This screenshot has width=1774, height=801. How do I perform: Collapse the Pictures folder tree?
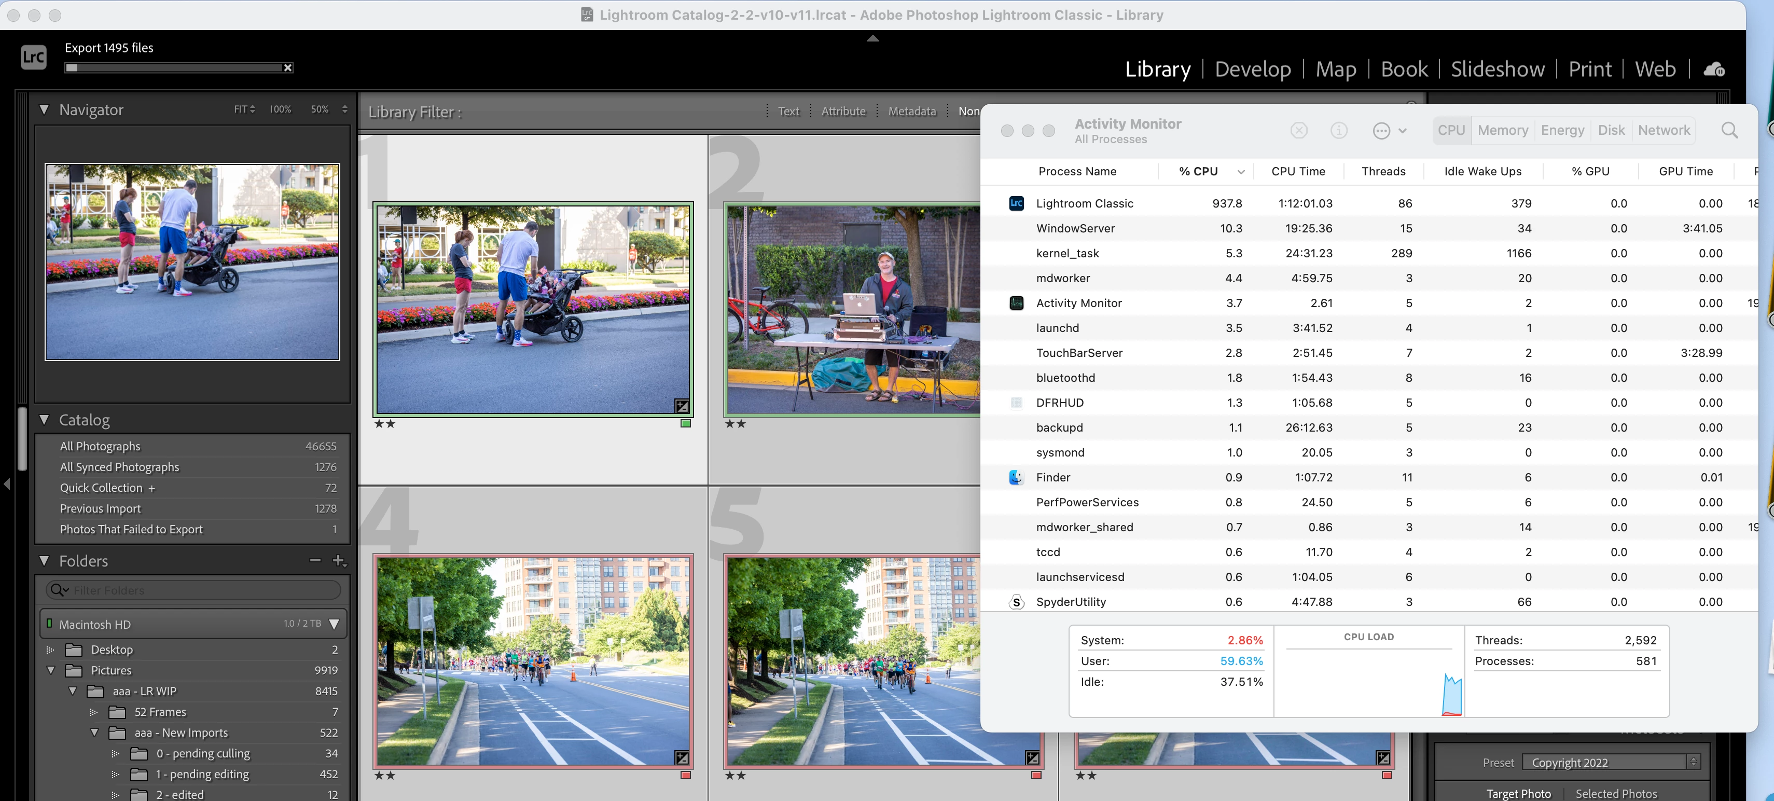tap(51, 670)
